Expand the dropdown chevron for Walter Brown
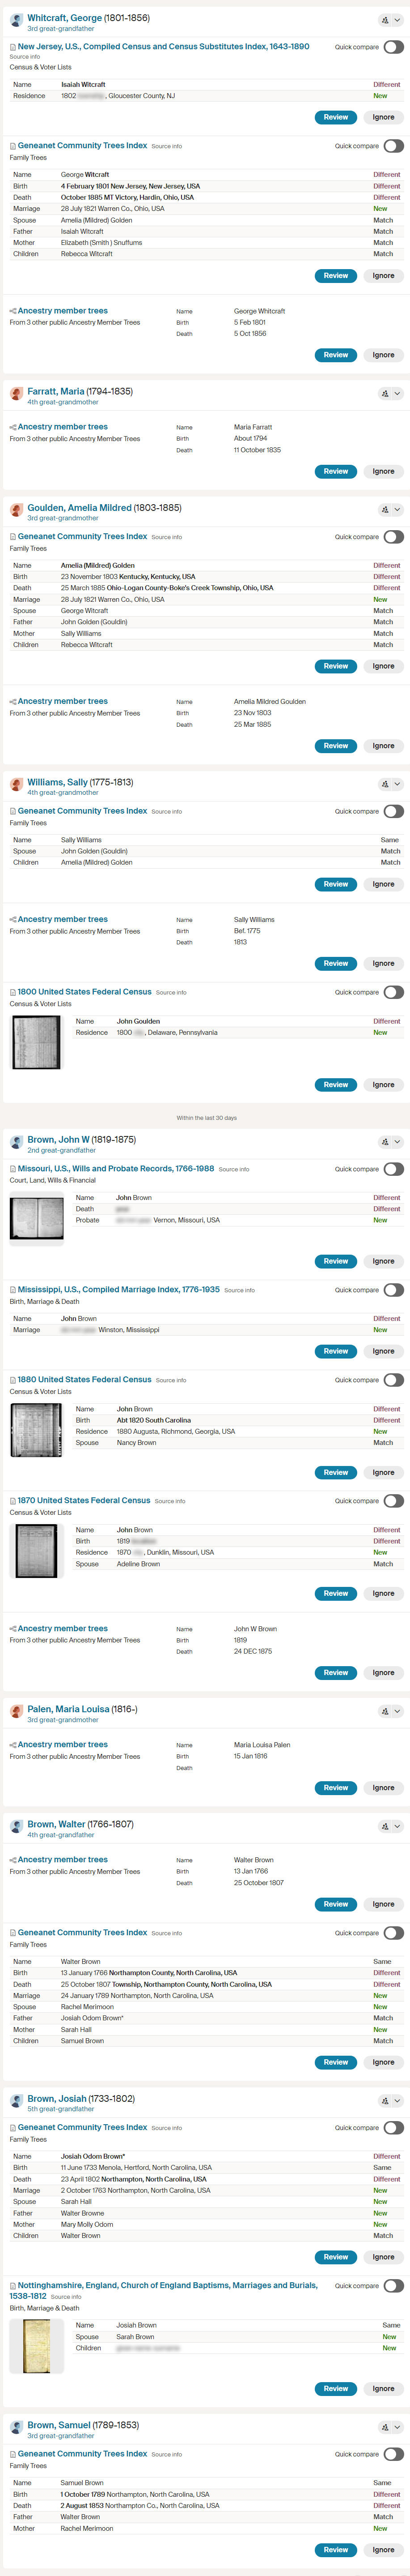The width and height of the screenshot is (410, 2576). click(x=398, y=1826)
